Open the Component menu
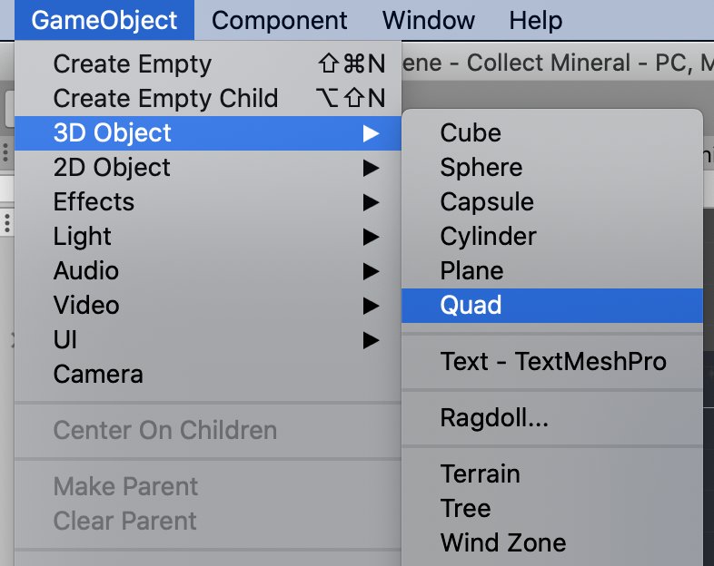The width and height of the screenshot is (714, 566). click(279, 20)
